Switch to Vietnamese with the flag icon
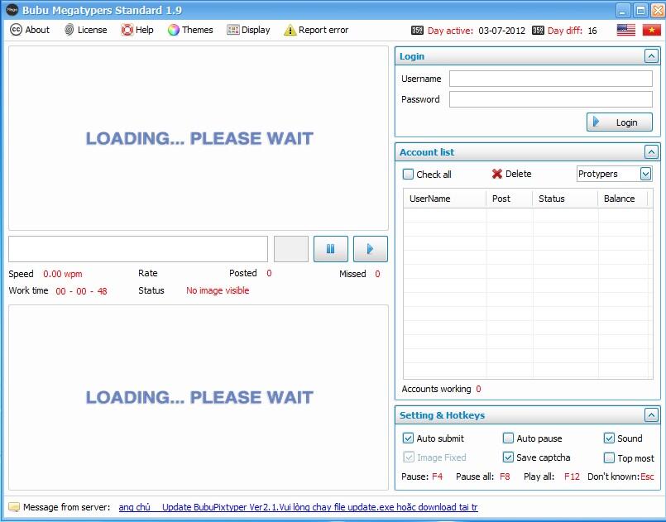This screenshot has width=666, height=522. click(652, 29)
